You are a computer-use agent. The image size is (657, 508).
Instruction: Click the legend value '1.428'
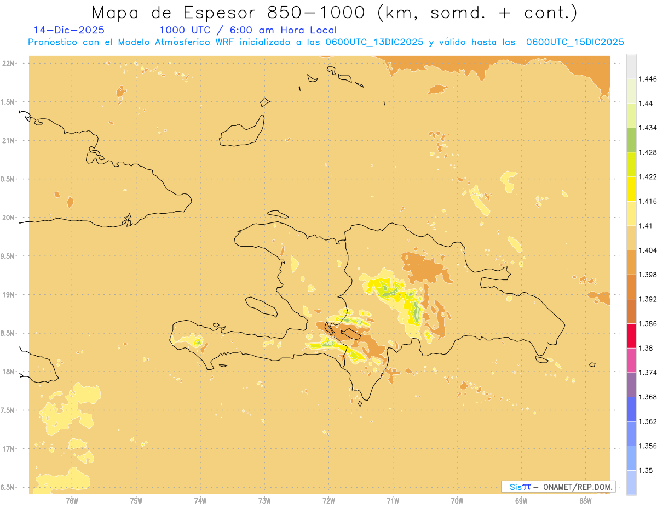pyautogui.click(x=648, y=152)
